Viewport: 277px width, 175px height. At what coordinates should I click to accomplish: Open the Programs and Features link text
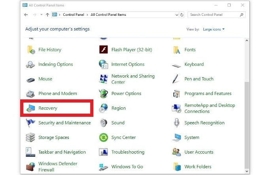(208, 93)
